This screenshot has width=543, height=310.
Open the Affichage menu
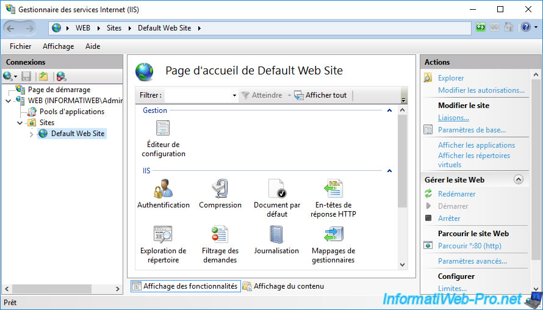(58, 46)
